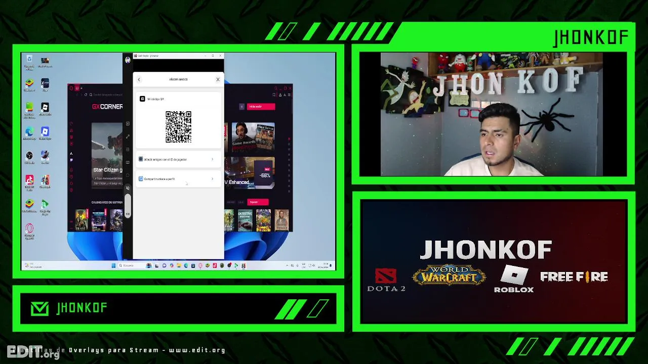
Task: Open Añadir amigos con el ID de jugador
Action: [x=178, y=159]
